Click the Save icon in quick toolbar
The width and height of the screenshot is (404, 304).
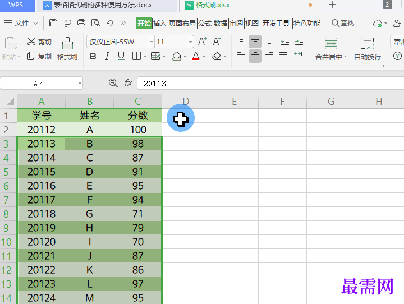pos(53,23)
